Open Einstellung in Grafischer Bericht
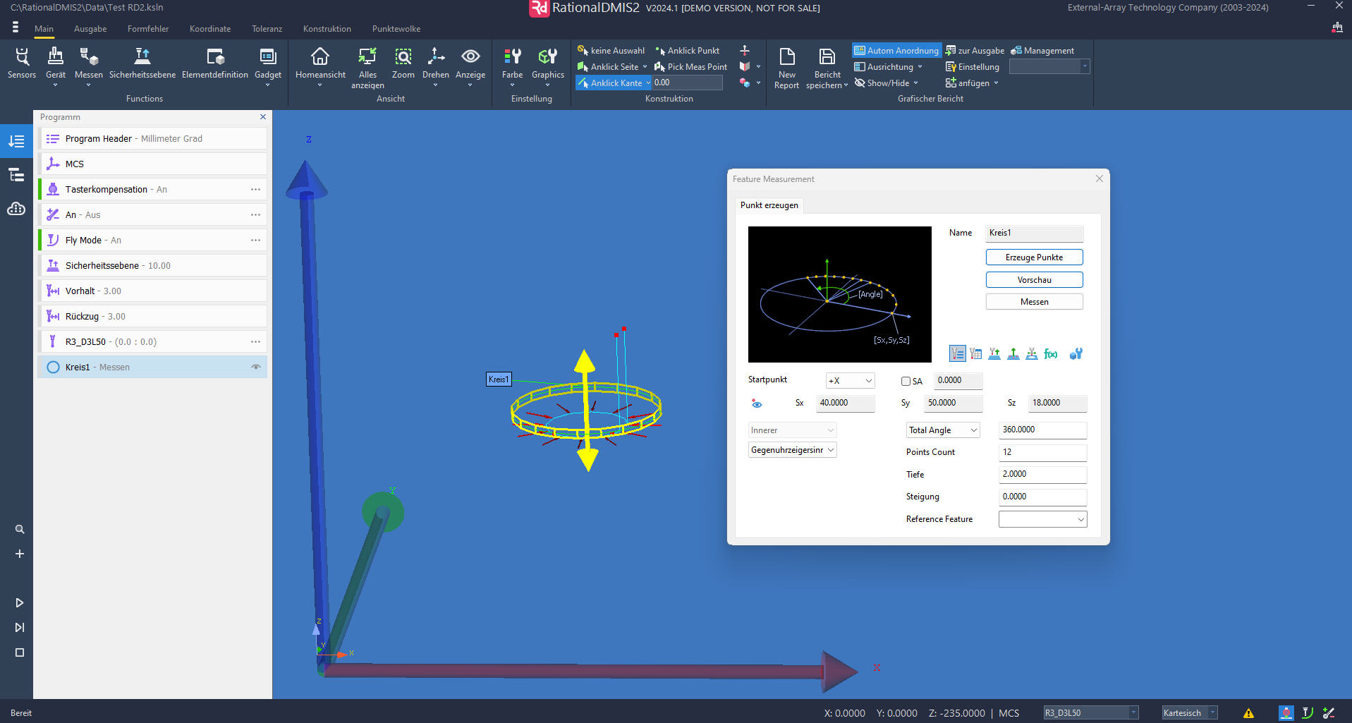The height and width of the screenshot is (723, 1352). [x=973, y=66]
